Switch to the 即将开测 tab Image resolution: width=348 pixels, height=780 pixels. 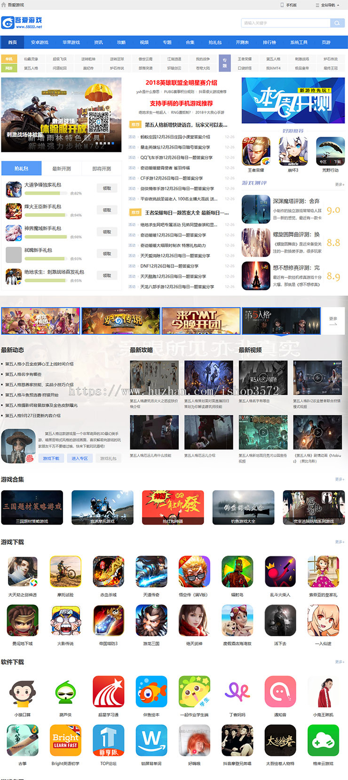point(102,169)
